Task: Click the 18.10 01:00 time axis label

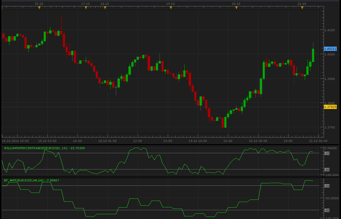Action: point(107,141)
